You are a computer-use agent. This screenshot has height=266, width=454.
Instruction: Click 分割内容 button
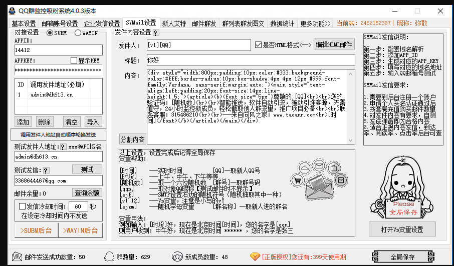(133, 139)
